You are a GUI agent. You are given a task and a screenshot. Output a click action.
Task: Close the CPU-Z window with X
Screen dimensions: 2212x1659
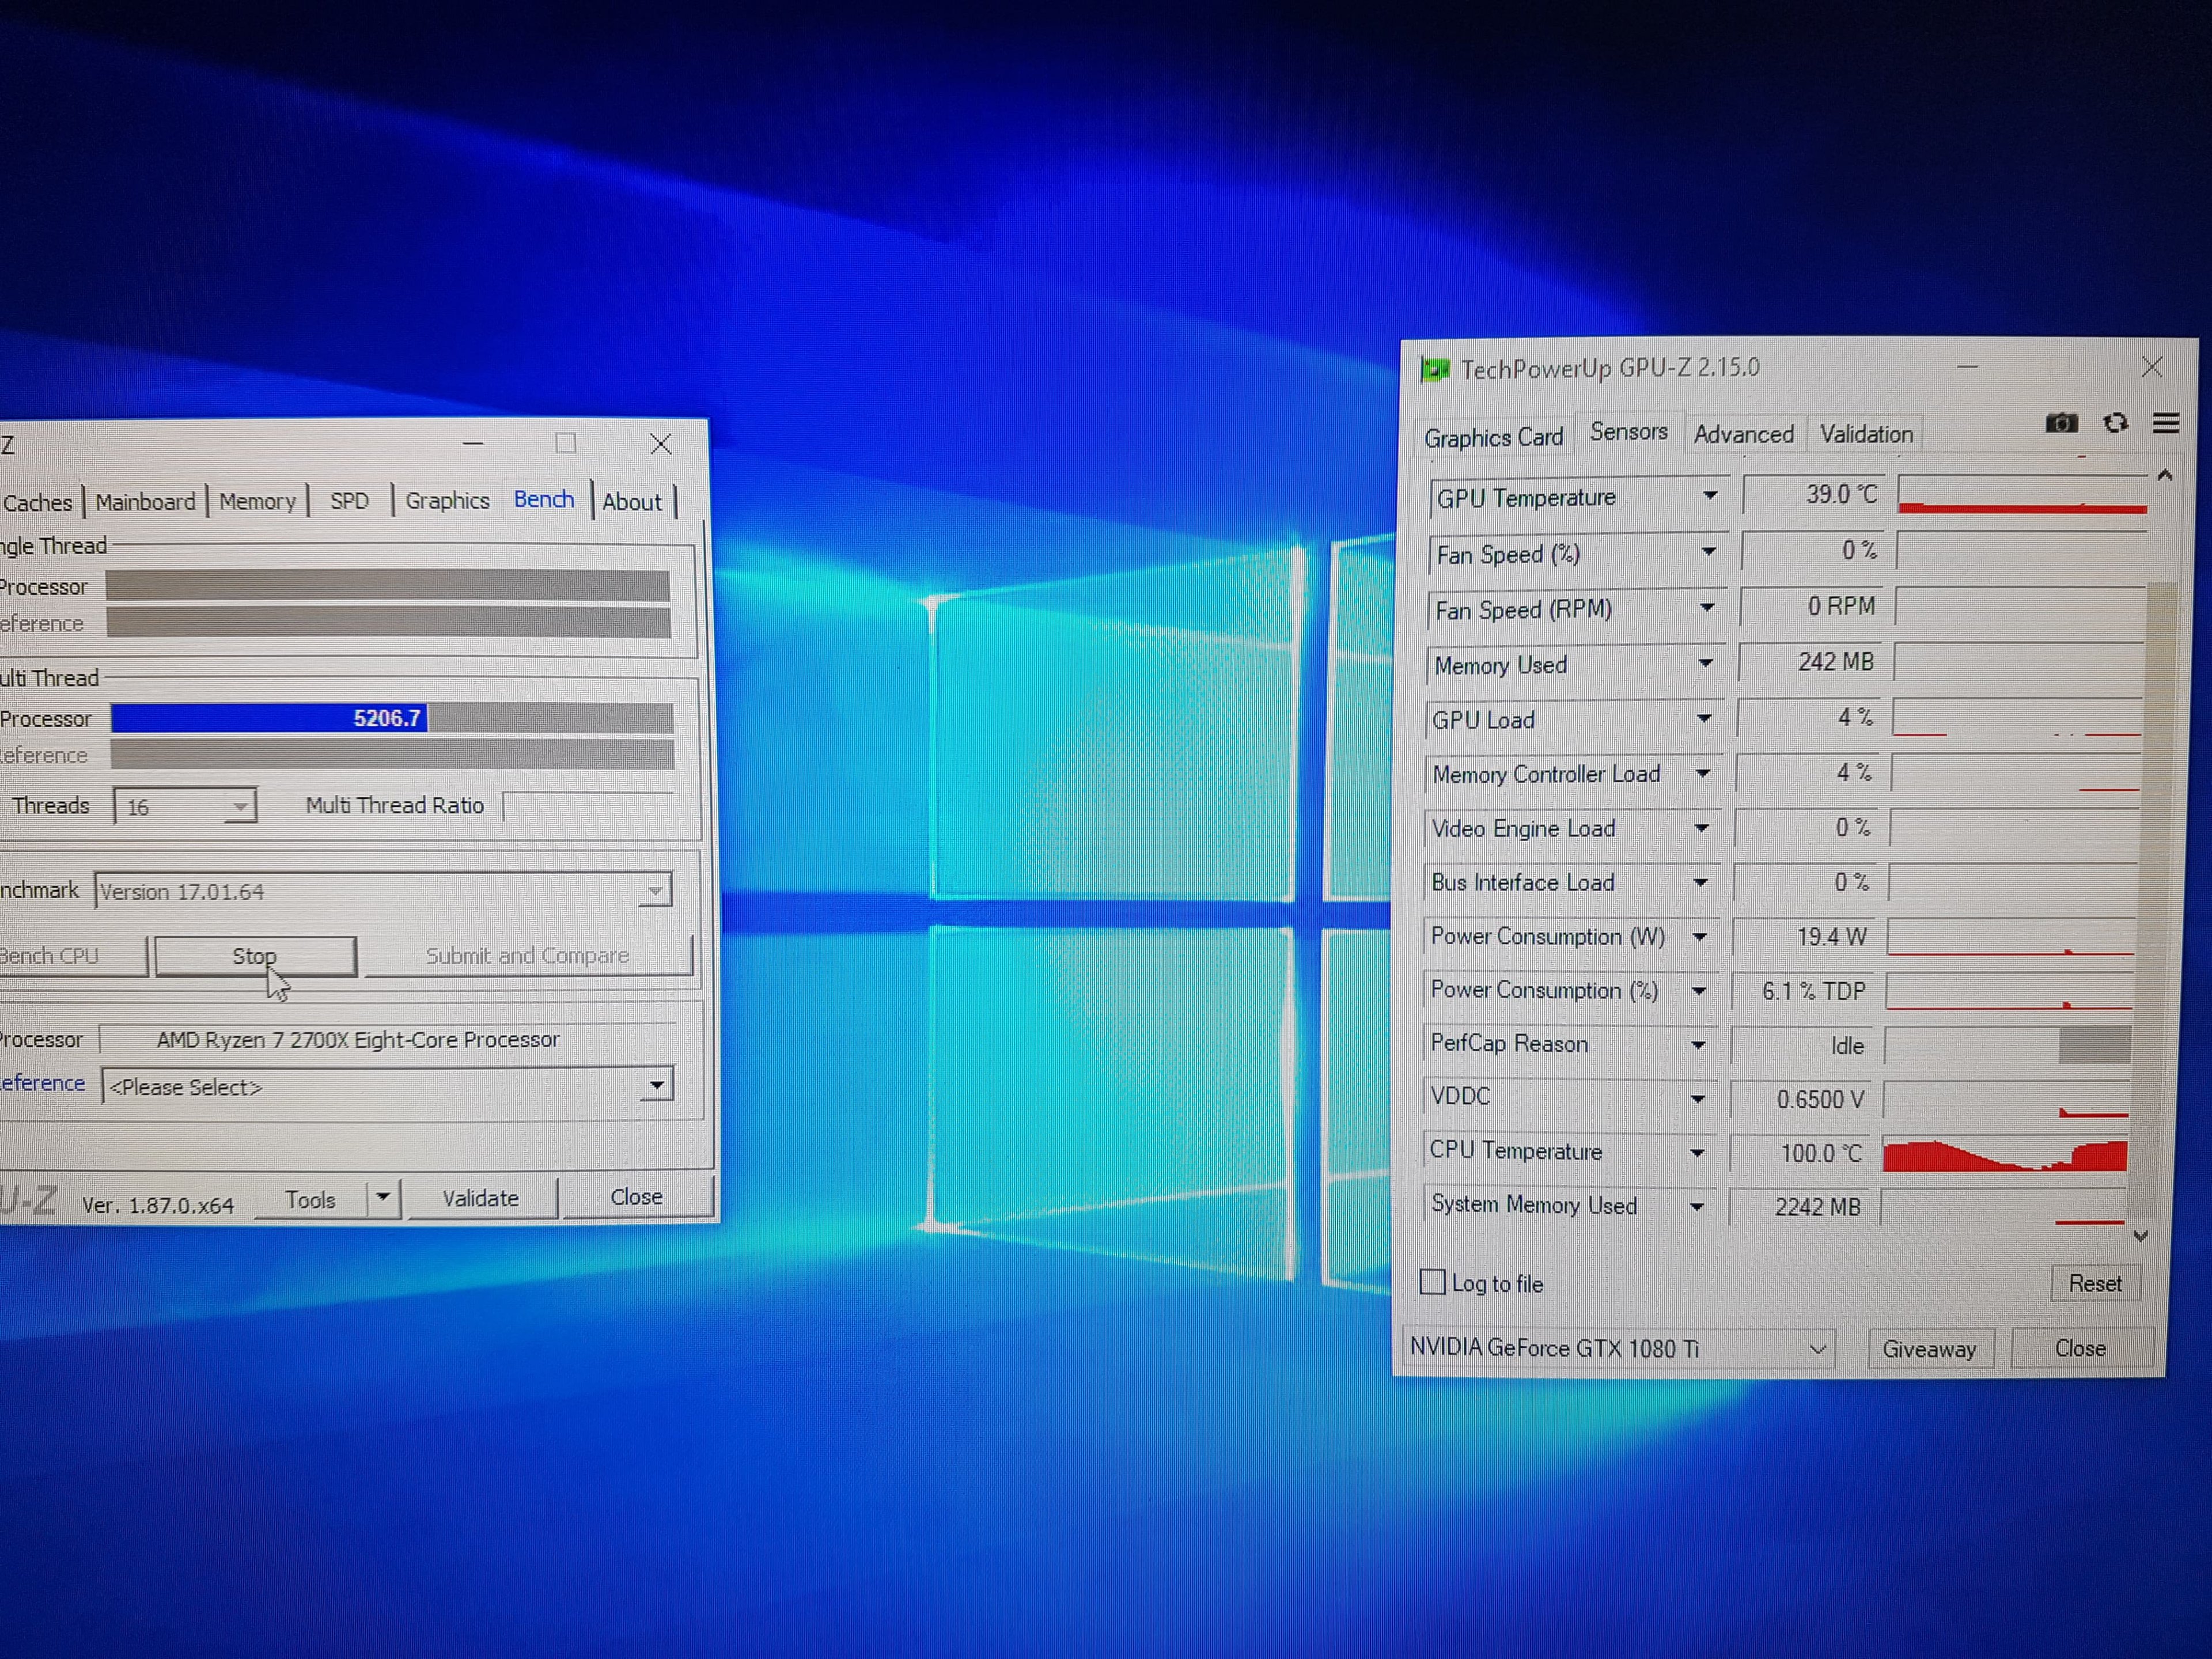pyautogui.click(x=660, y=444)
